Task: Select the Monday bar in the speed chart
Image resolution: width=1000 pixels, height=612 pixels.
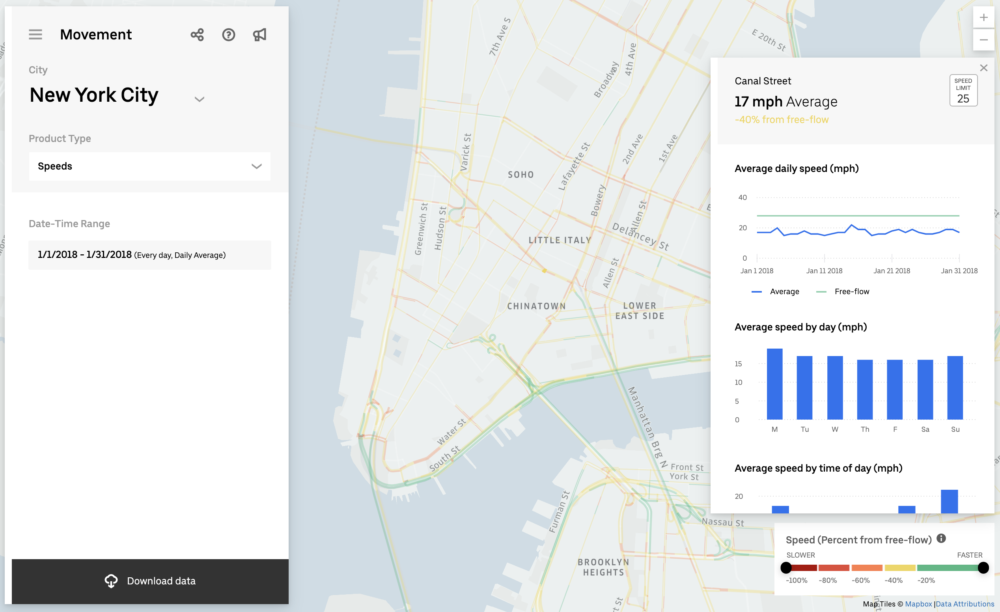Action: 774,384
